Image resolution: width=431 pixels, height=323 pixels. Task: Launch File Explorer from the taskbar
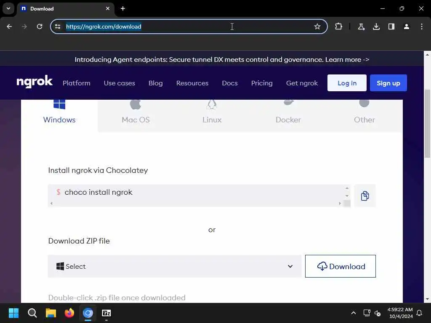(x=51, y=313)
